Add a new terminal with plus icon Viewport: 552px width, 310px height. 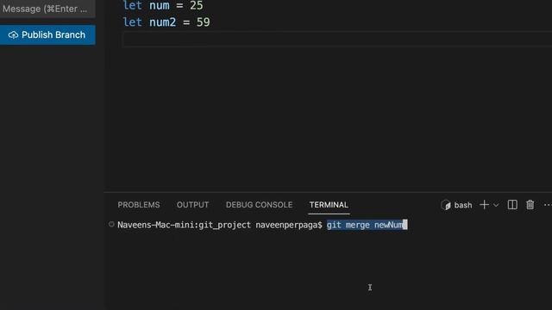pyautogui.click(x=484, y=205)
